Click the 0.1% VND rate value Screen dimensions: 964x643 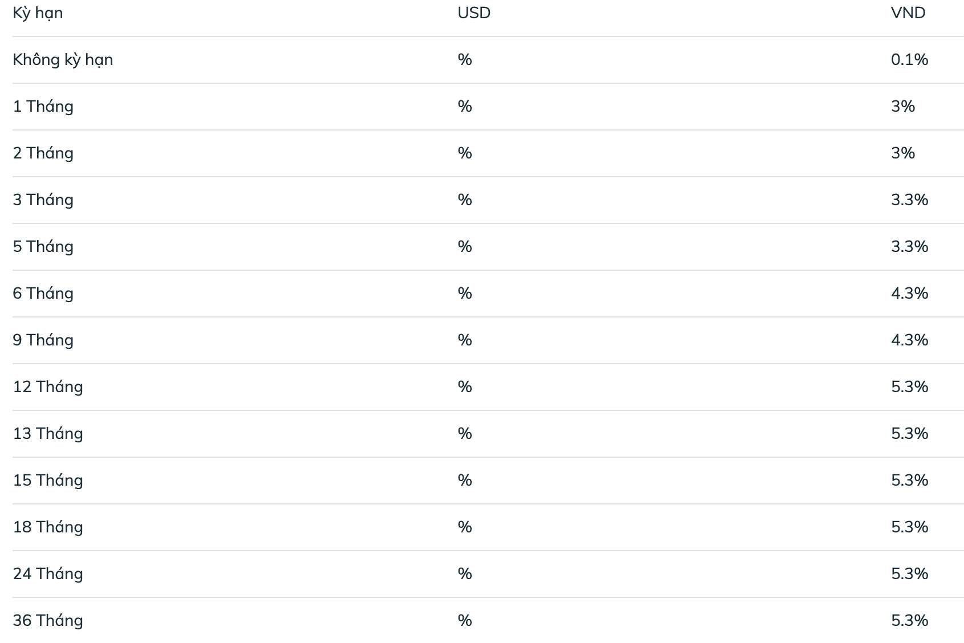909,60
